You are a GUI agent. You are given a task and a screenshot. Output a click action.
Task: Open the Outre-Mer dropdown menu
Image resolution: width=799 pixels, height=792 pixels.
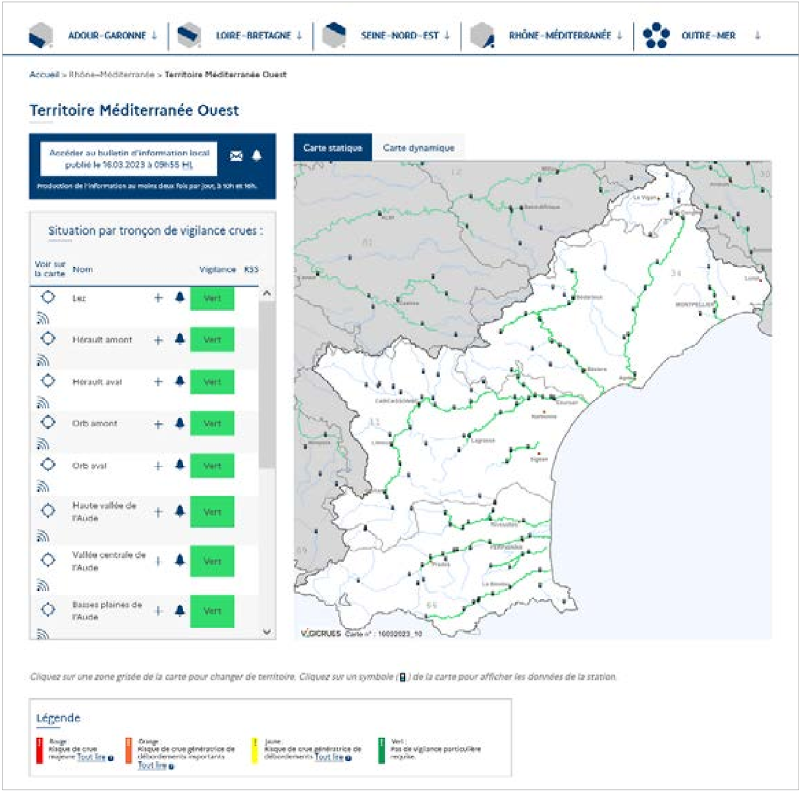point(708,36)
